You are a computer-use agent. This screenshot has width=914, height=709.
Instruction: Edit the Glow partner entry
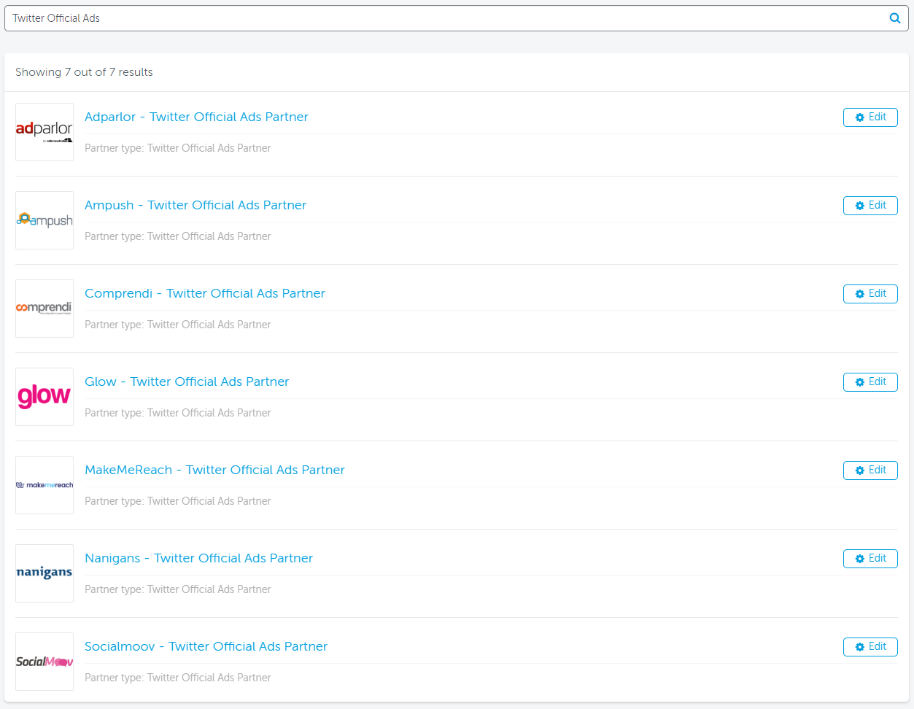tap(870, 382)
